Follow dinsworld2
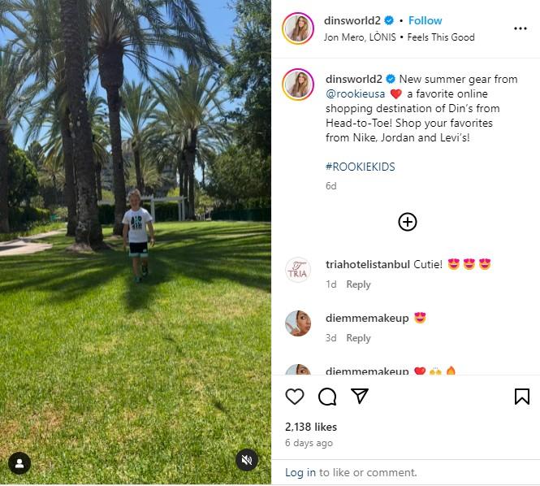 tap(425, 20)
